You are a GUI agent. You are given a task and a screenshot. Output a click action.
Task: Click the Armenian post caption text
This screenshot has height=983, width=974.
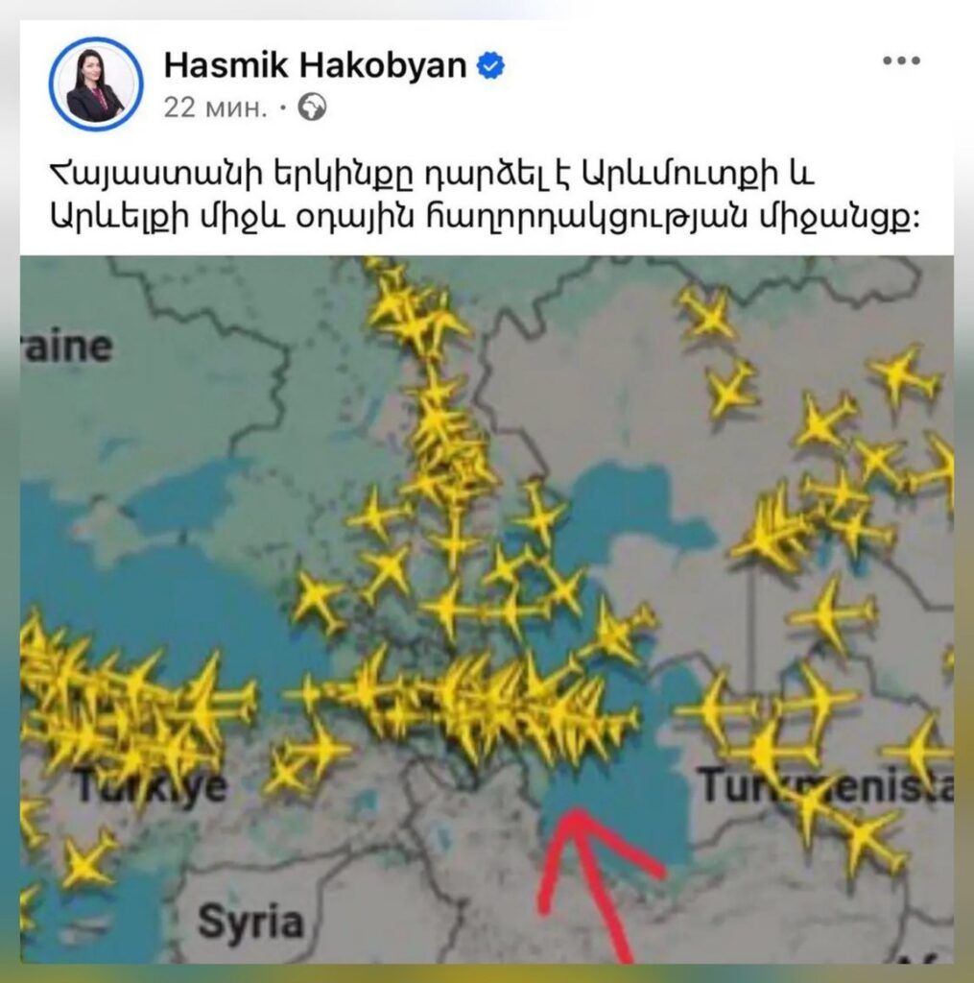tap(484, 195)
